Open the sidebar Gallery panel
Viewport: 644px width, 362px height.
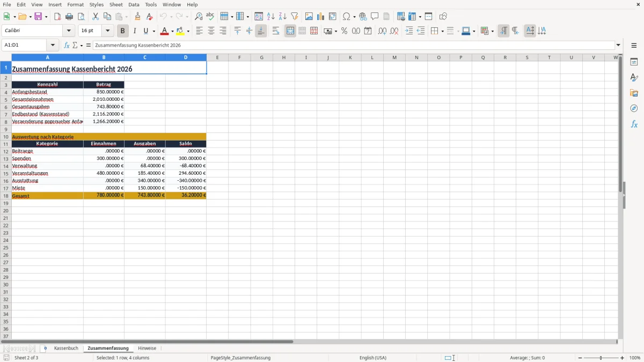point(634,93)
